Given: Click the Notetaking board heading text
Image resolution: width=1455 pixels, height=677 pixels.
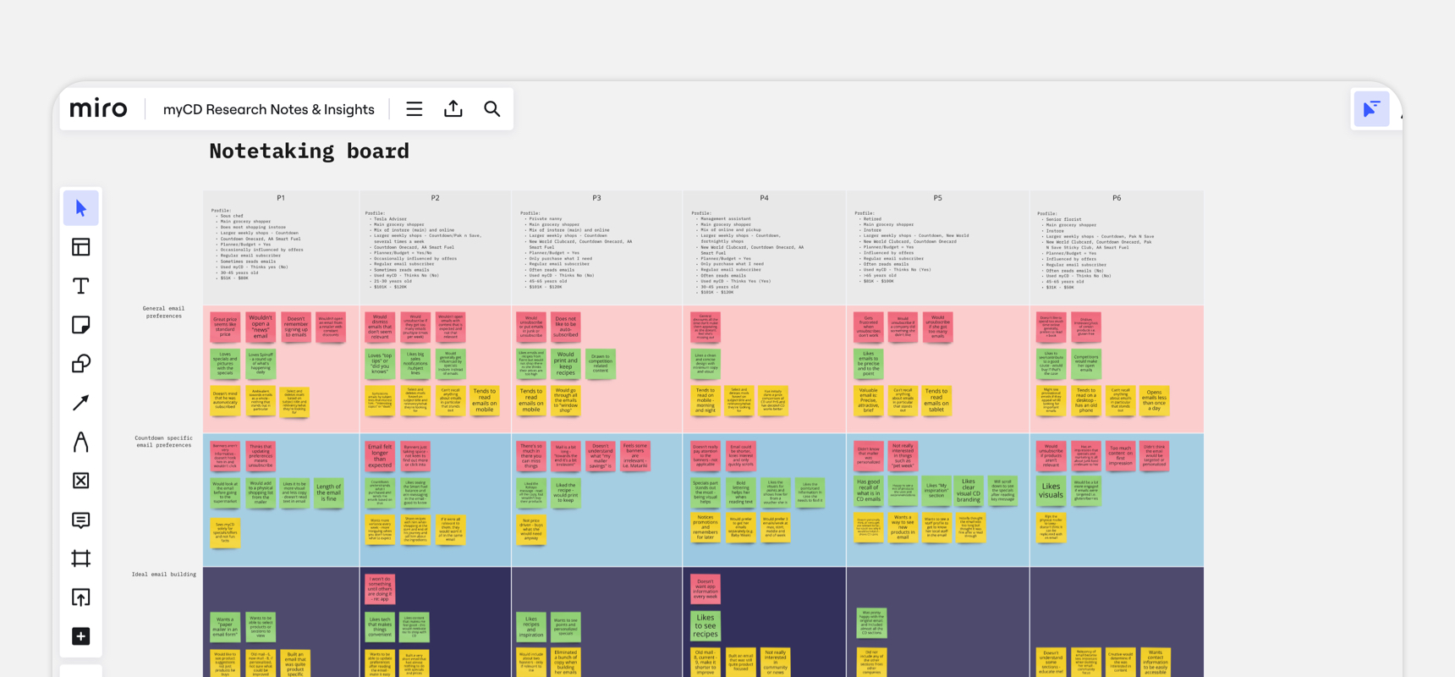Looking at the screenshot, I should [309, 151].
